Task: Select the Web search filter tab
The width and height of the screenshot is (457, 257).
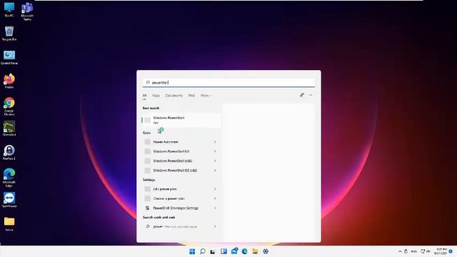Action: pos(191,96)
